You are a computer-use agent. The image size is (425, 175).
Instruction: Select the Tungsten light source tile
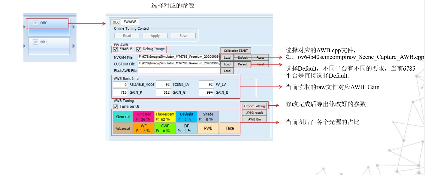click(x=143, y=116)
